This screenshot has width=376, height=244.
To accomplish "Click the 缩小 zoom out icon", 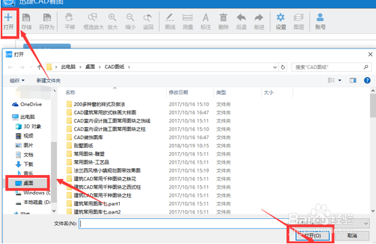I will (x=130, y=22).
